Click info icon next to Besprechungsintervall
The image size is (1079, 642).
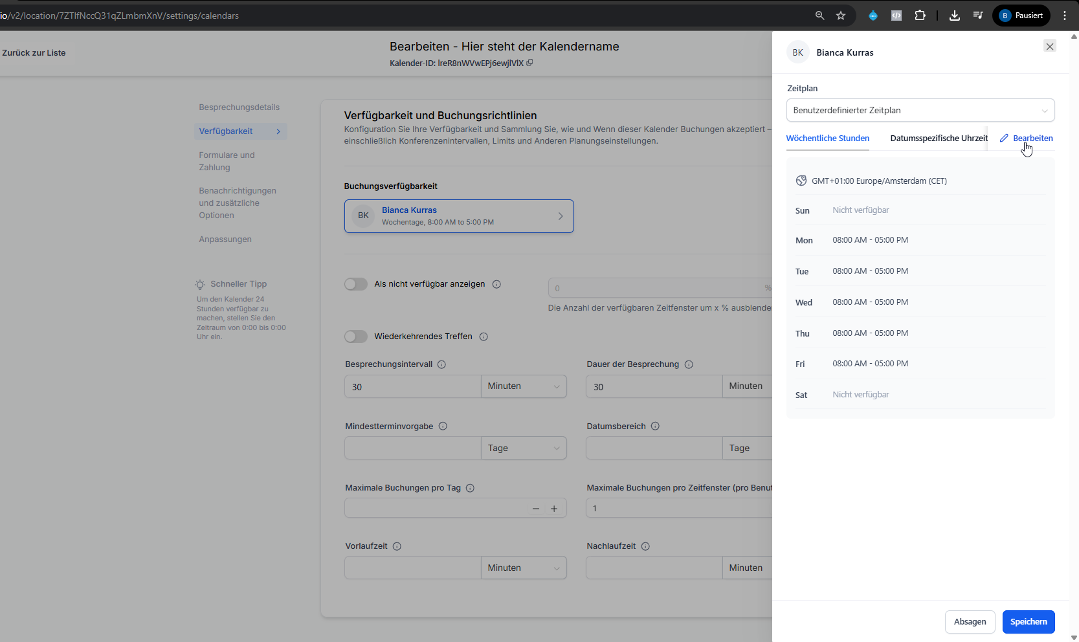(441, 364)
